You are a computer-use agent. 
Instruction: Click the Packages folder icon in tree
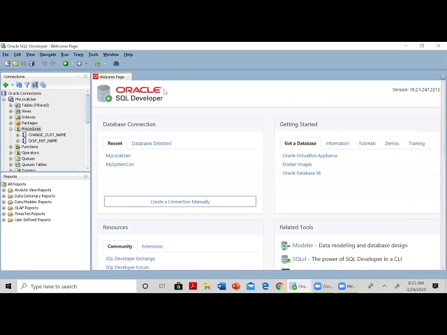pyautogui.click(x=17, y=123)
